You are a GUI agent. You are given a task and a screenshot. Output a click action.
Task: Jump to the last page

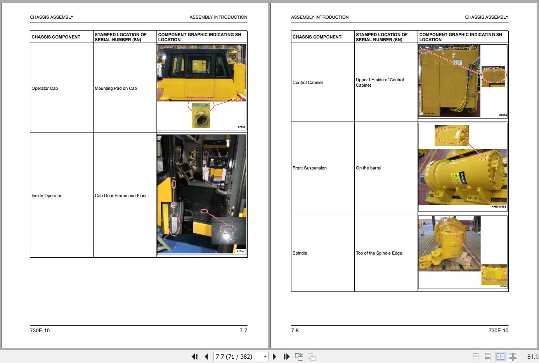tap(286, 356)
